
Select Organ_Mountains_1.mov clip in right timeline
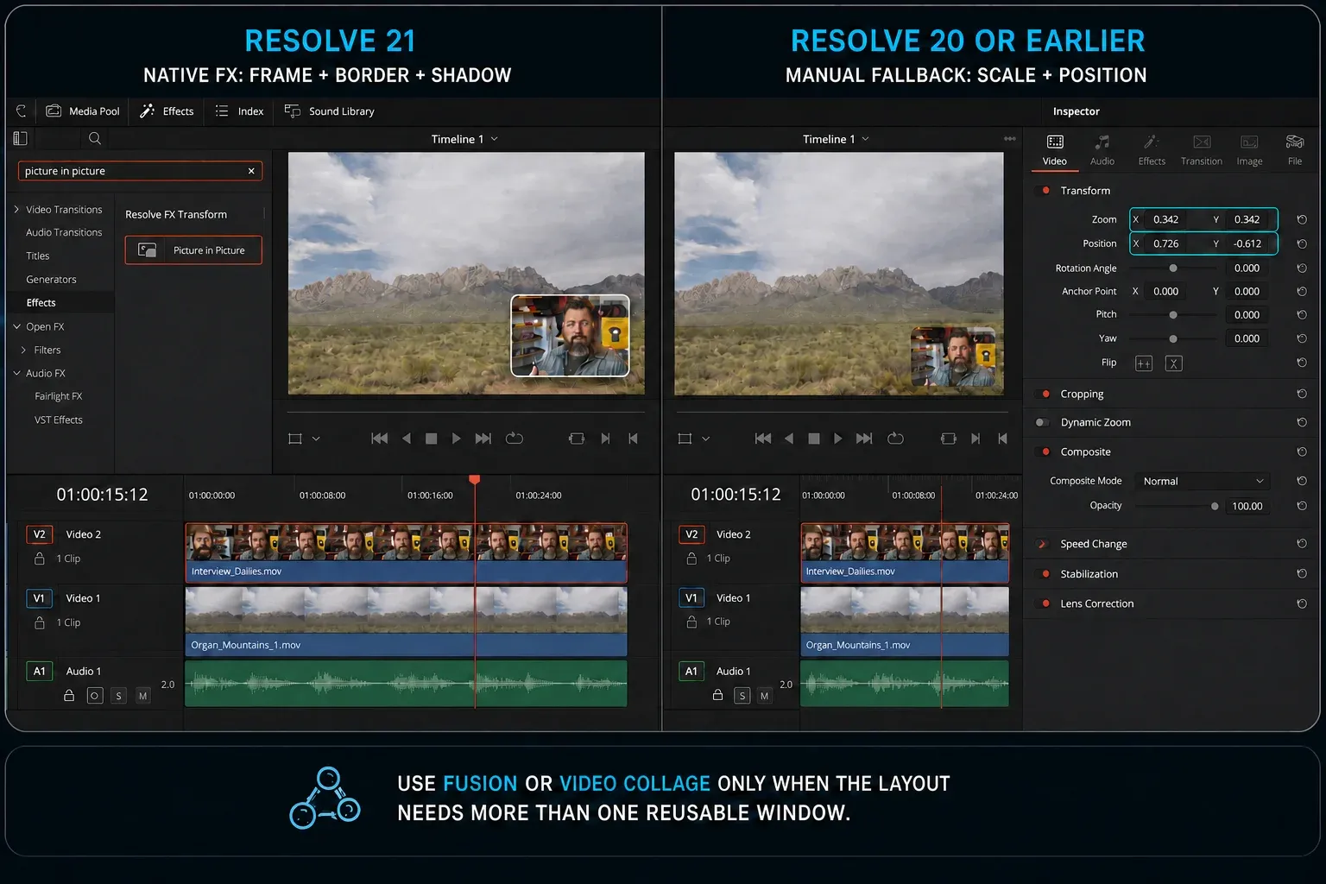905,622
